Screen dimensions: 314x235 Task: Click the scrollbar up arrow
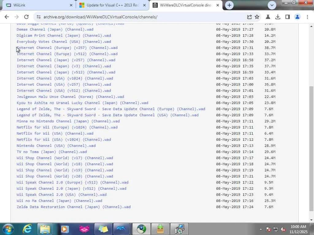click(x=311, y=26)
